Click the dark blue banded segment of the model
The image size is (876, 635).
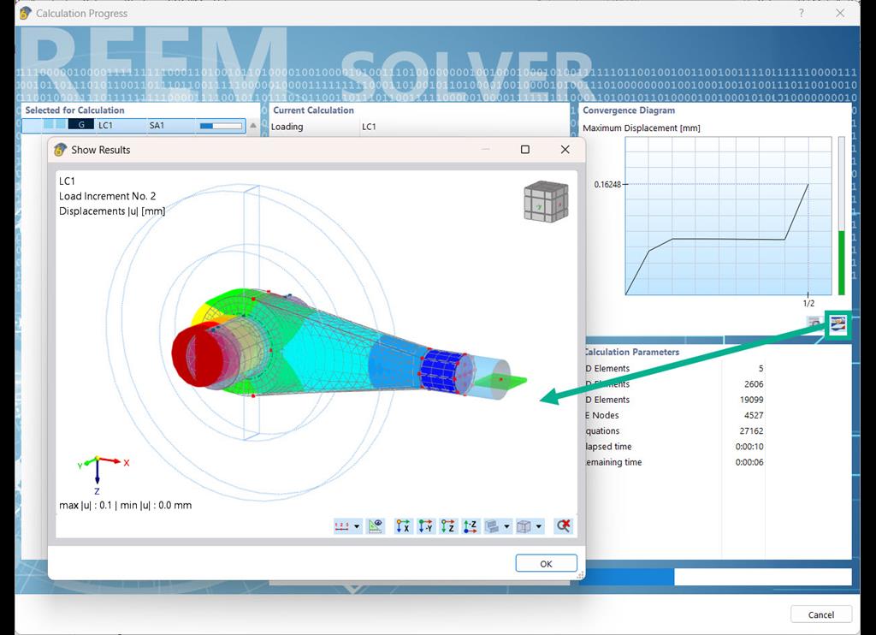point(441,371)
